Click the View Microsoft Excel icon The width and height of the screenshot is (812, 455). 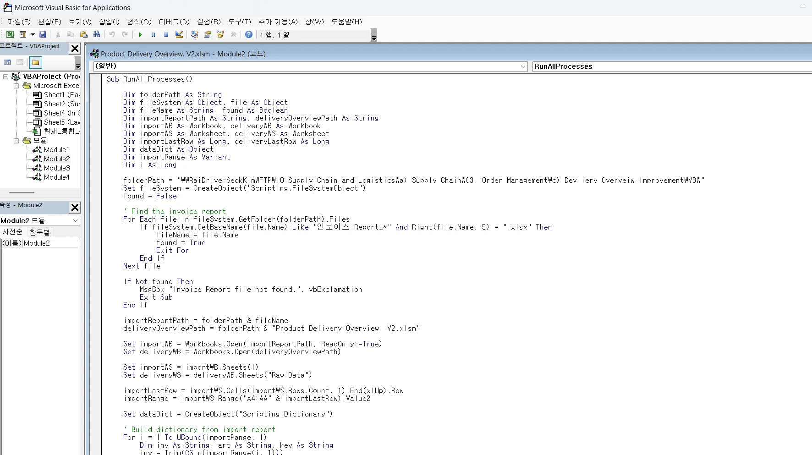tap(10, 34)
